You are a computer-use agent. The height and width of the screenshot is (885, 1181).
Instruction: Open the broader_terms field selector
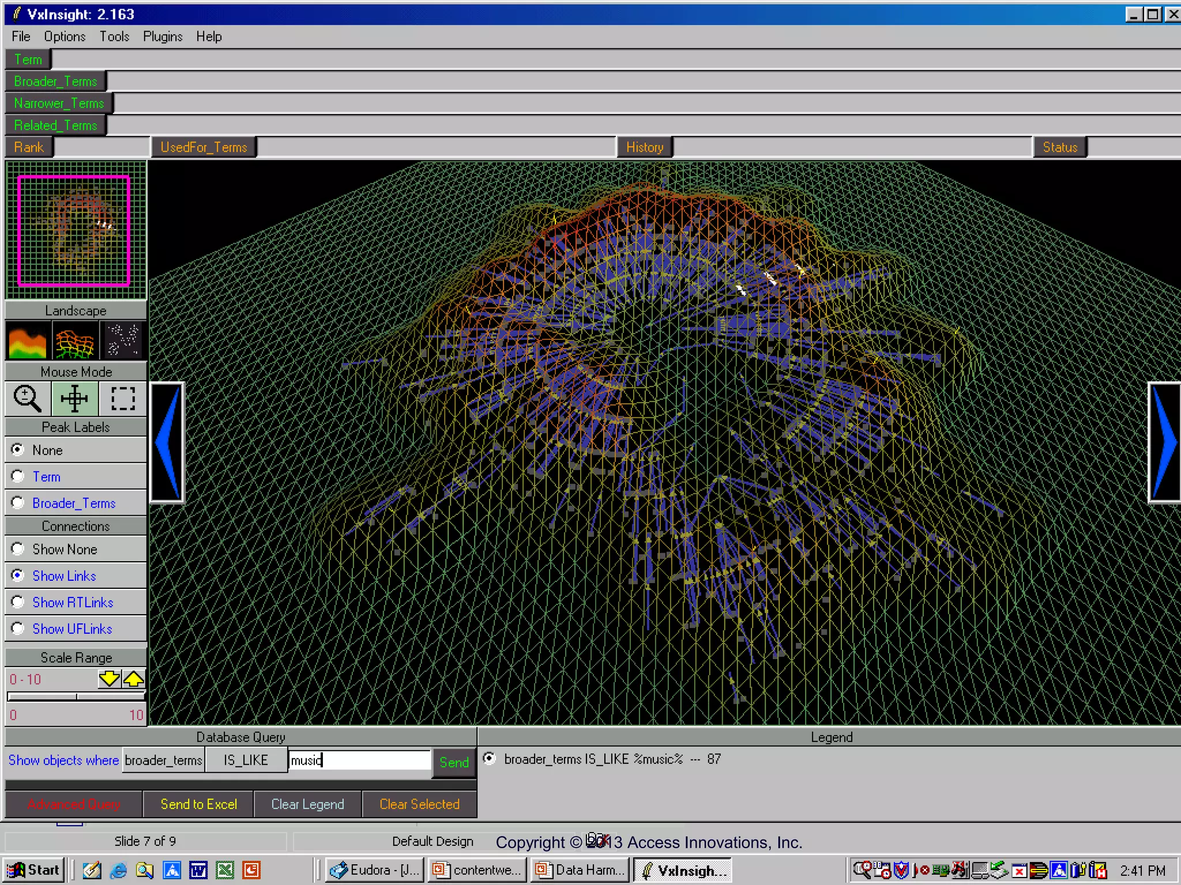tap(164, 761)
